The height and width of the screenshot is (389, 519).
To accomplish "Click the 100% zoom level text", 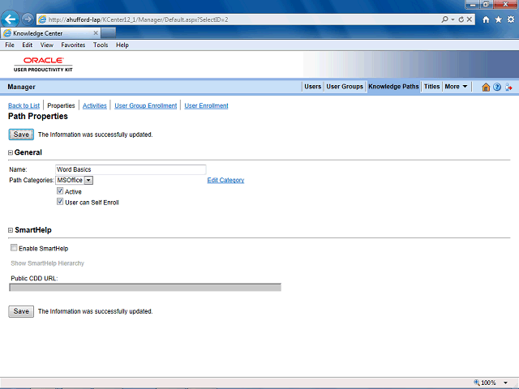I will pos(488,383).
